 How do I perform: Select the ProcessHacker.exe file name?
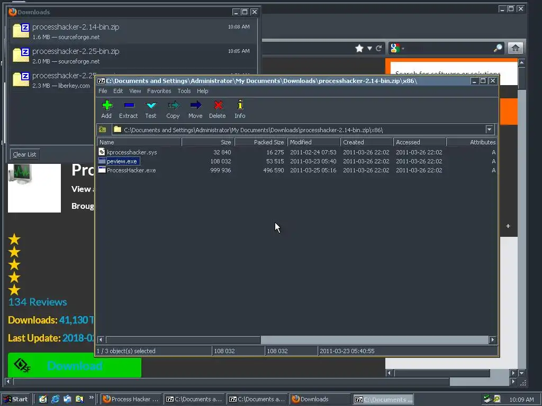[x=131, y=170]
